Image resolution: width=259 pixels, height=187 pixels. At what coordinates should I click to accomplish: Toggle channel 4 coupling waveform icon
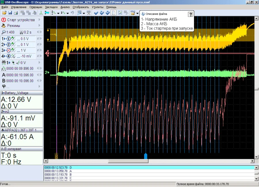13,56
